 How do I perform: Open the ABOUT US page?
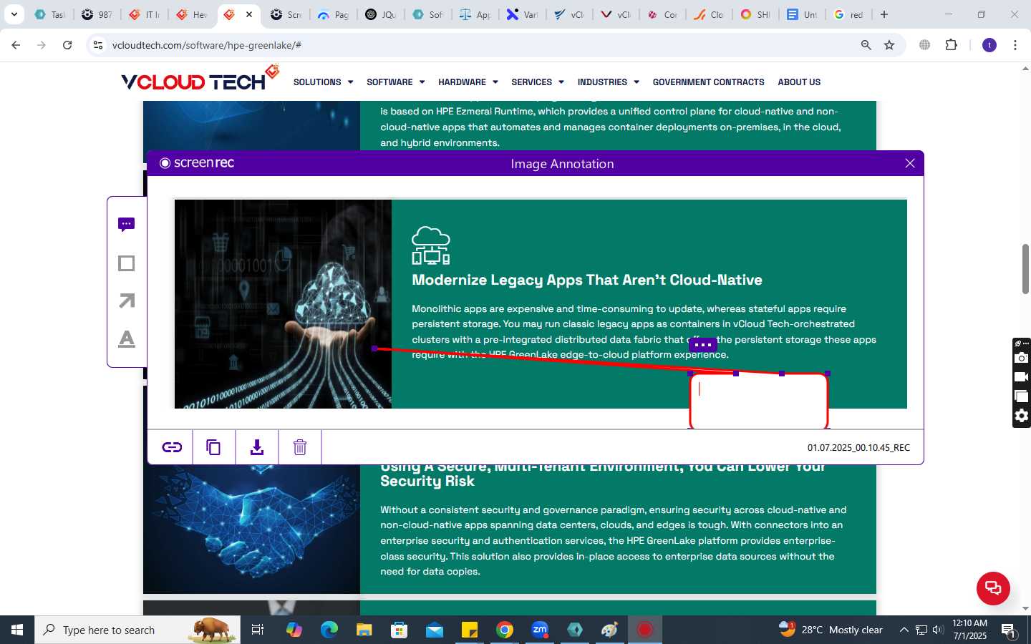(x=799, y=82)
